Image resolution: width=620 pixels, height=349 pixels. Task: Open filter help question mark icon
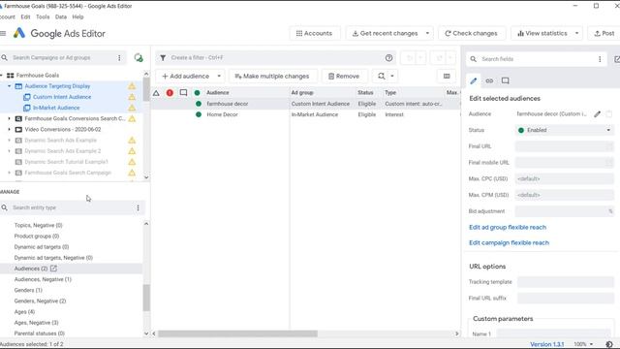point(388,58)
